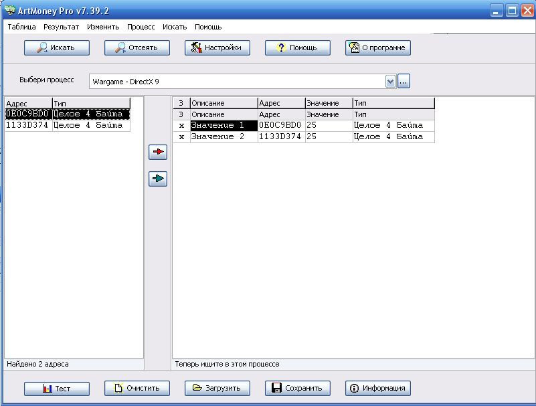Open the О программе about button

pos(378,48)
